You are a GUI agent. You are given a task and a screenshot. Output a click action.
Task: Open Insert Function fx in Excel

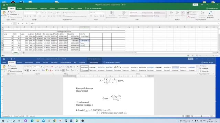pos(26,24)
